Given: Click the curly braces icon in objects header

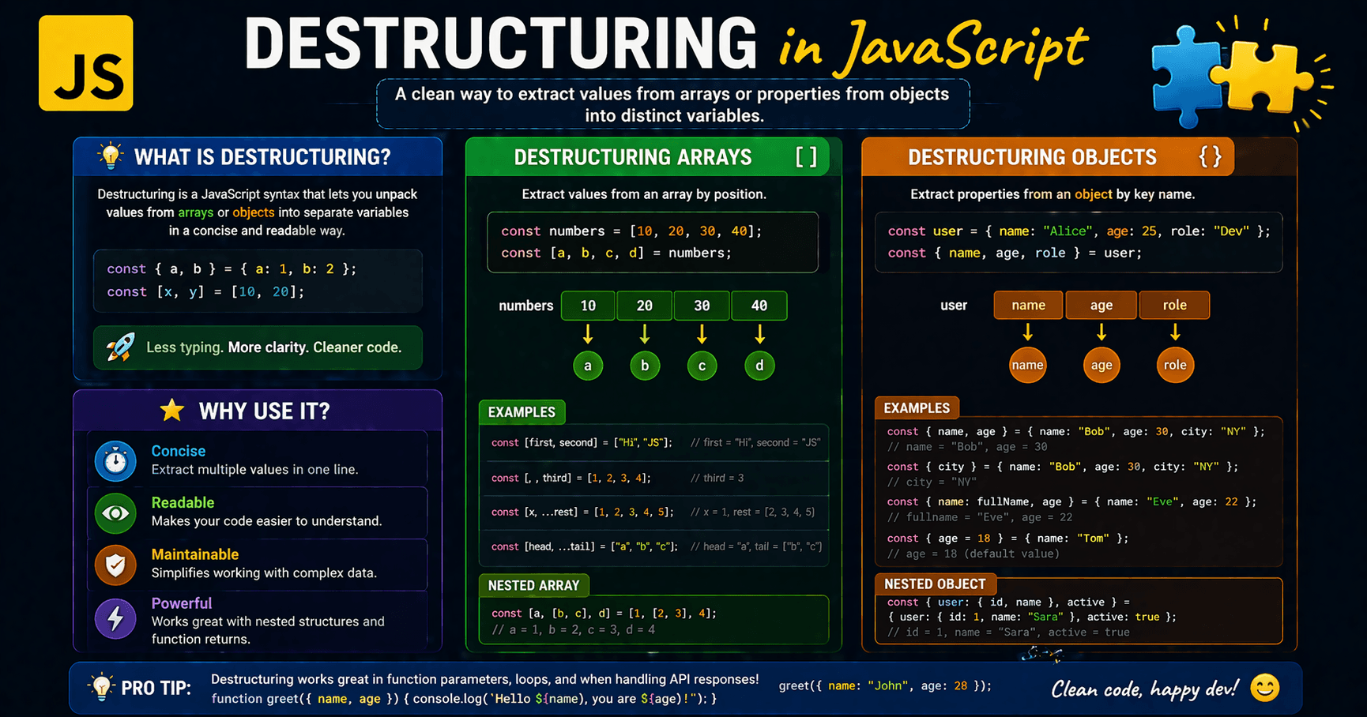Looking at the screenshot, I should (x=1210, y=157).
